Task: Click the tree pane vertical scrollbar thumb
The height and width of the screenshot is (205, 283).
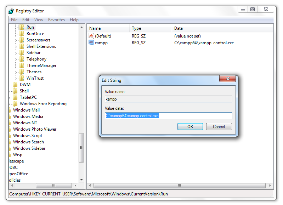Action: pos(81,148)
